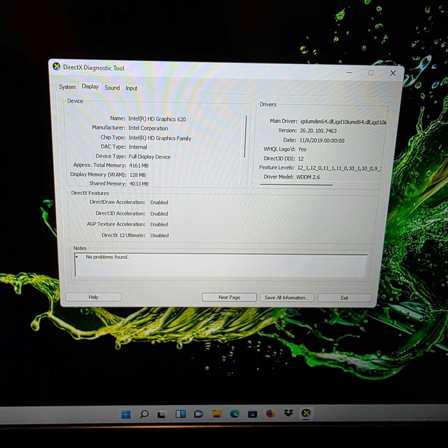Close the DirectX Diagnostic Tool window
The image size is (448, 448).
pyautogui.click(x=393, y=73)
